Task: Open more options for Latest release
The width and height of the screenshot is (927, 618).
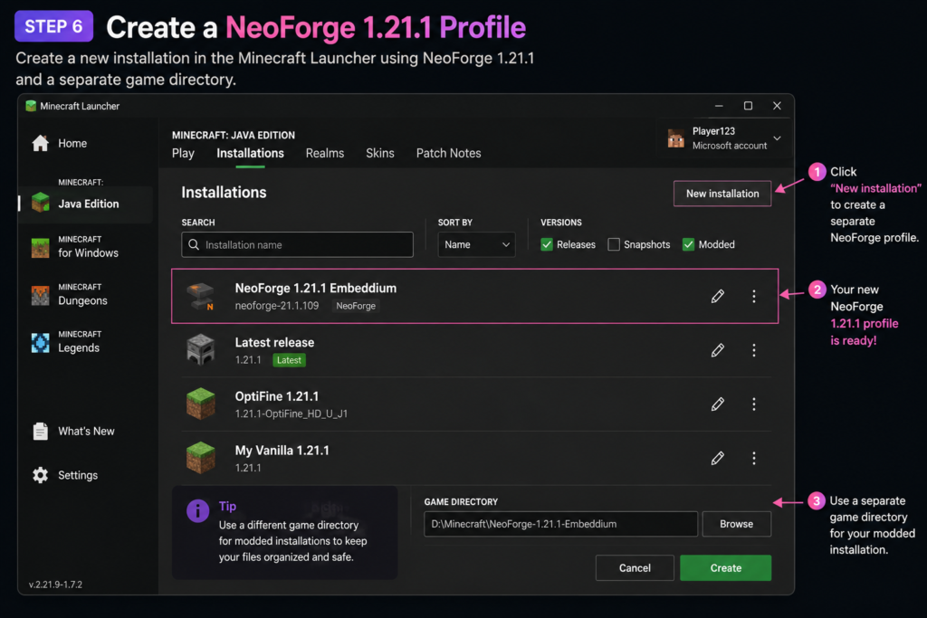Action: click(754, 350)
